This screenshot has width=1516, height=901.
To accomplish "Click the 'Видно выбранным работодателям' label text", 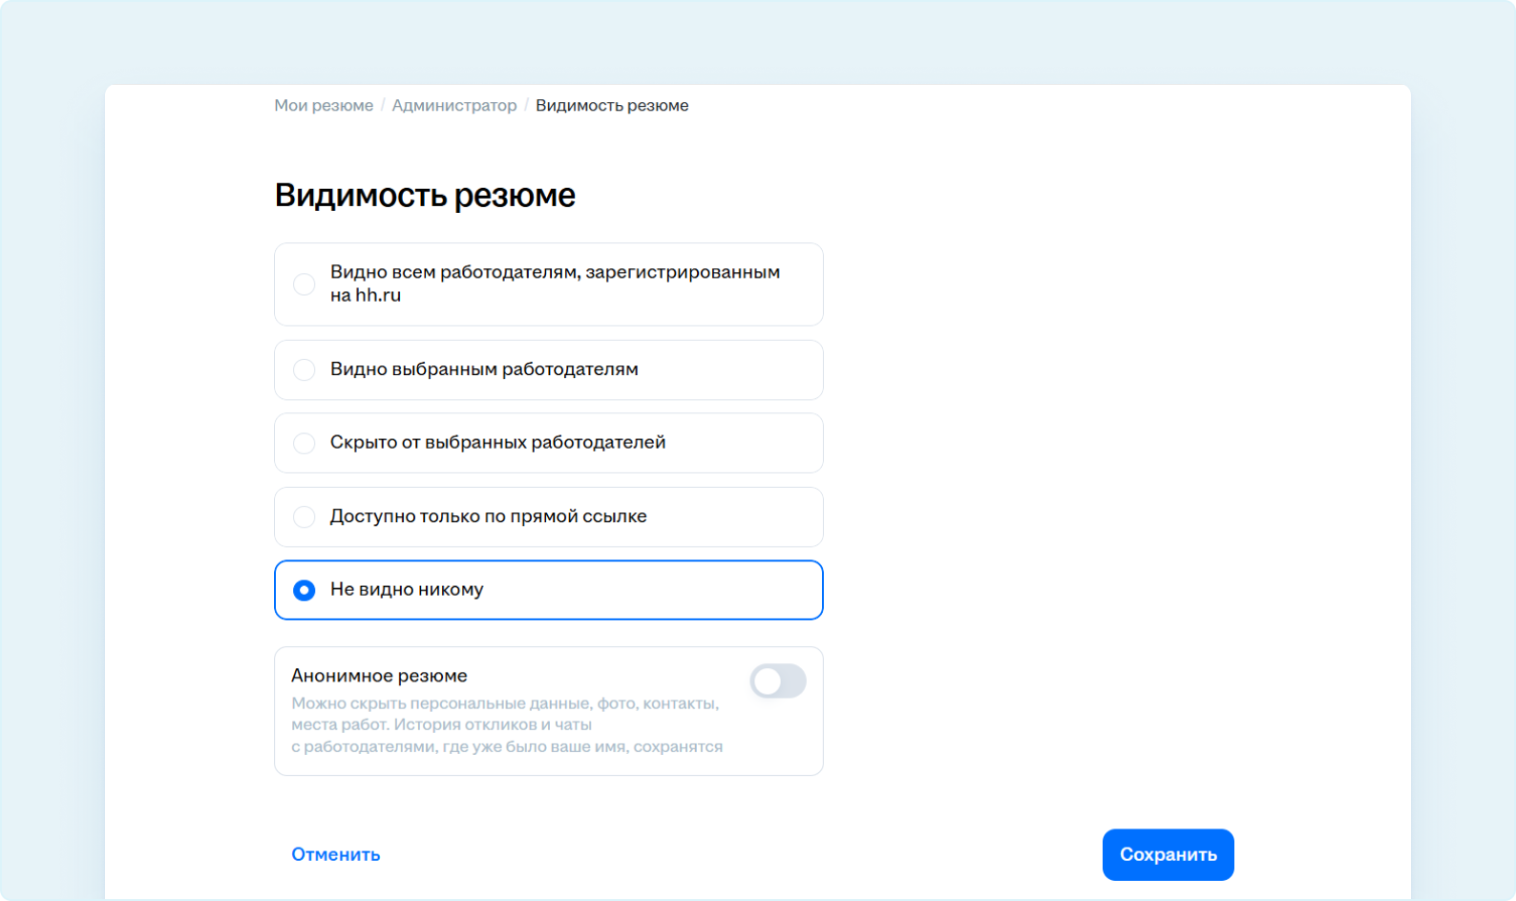I will coord(484,369).
